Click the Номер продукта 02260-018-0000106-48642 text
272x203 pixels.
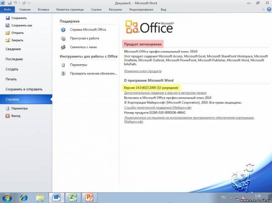click(x=155, y=113)
